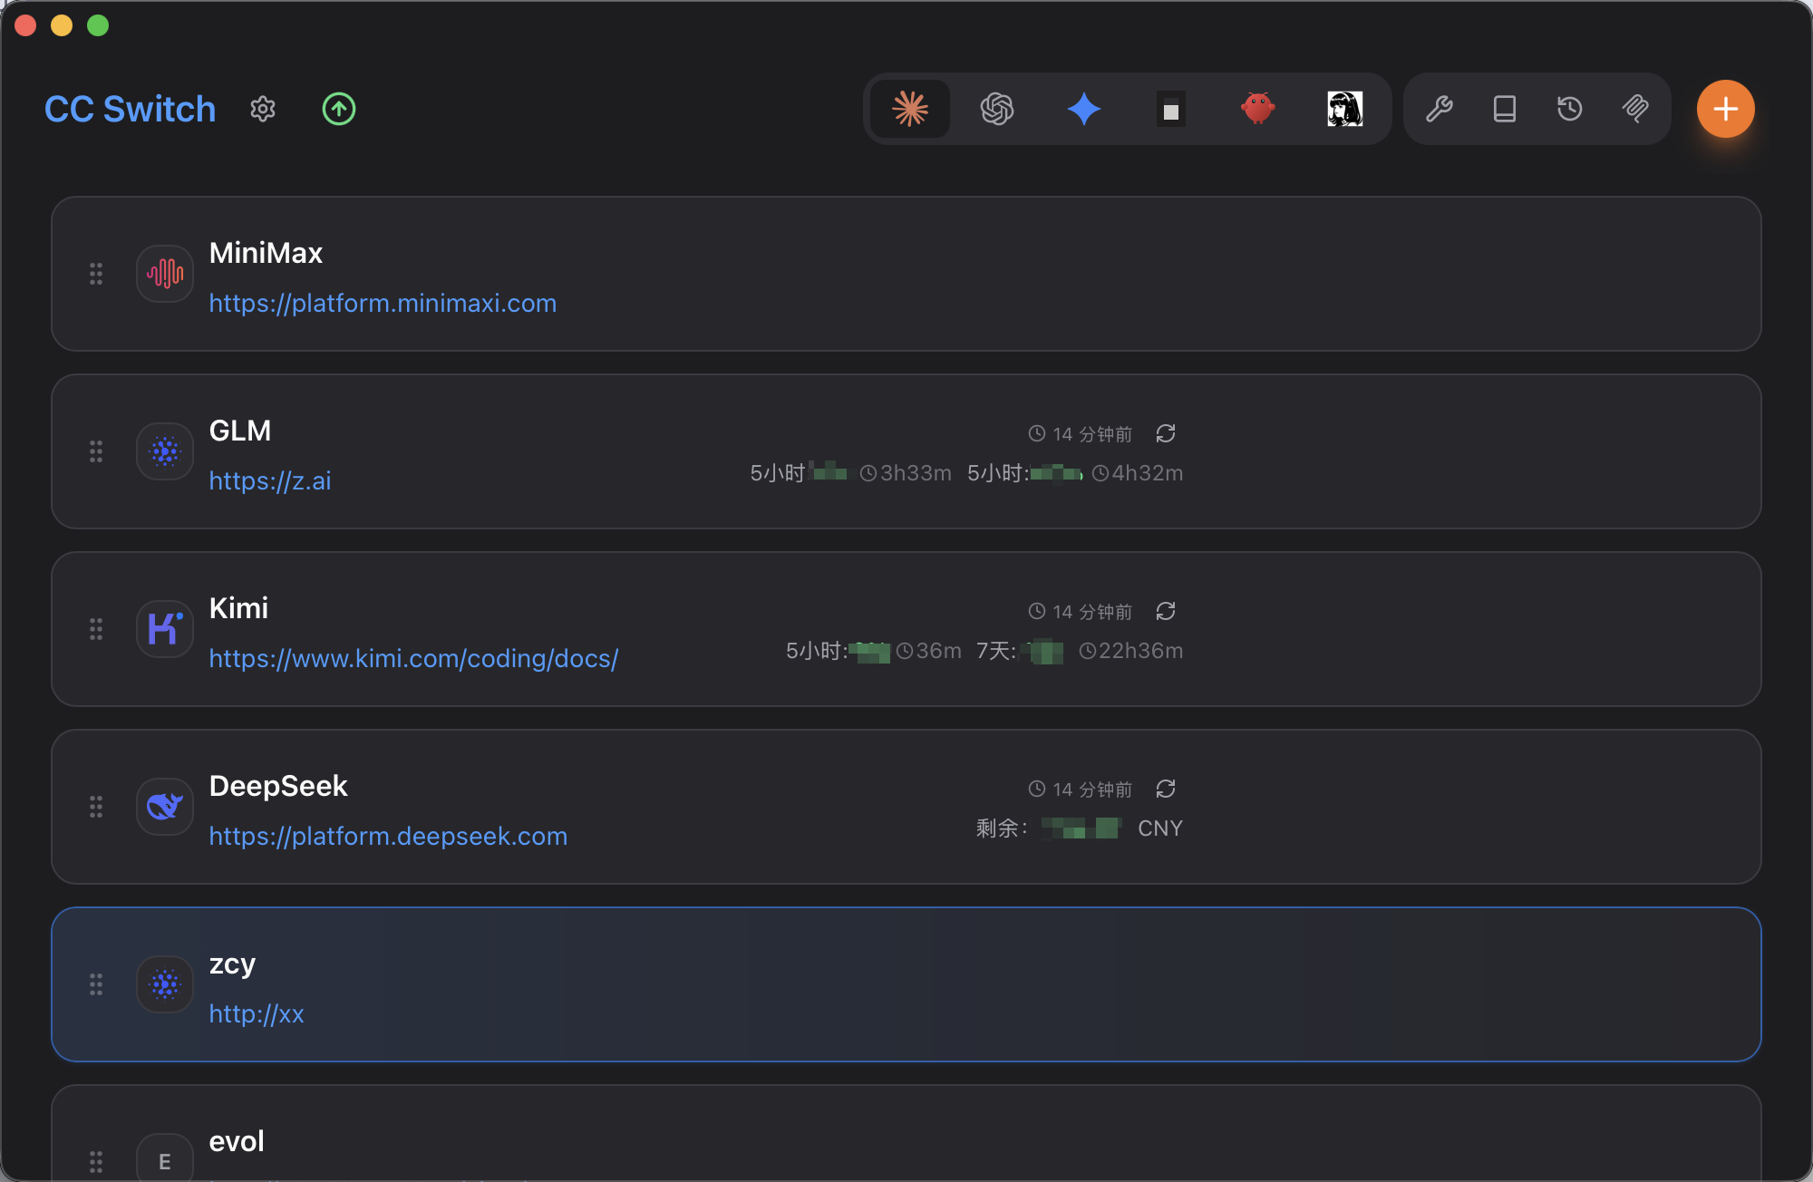Image resolution: width=1813 pixels, height=1182 pixels.
Task: Click the CNY balance label for DeepSeek
Action: tap(1160, 828)
